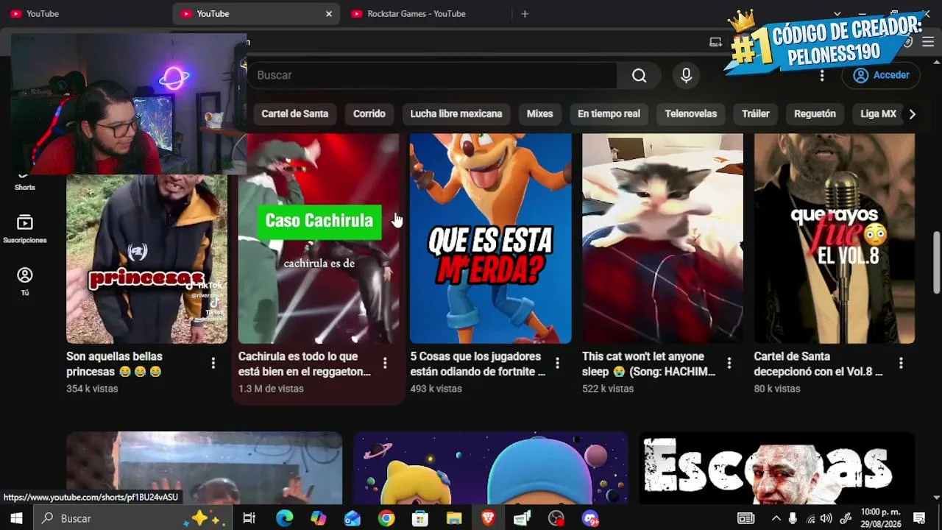Open options for '5 Cosas que los jugadores' short
The width and height of the screenshot is (942, 530).
557,363
